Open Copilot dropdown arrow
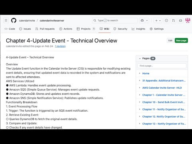 [147, 20]
